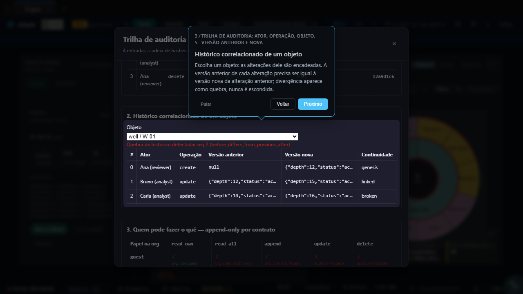Click guest's red X under read_all
Screen dimensions: 523x294
coord(217,257)
